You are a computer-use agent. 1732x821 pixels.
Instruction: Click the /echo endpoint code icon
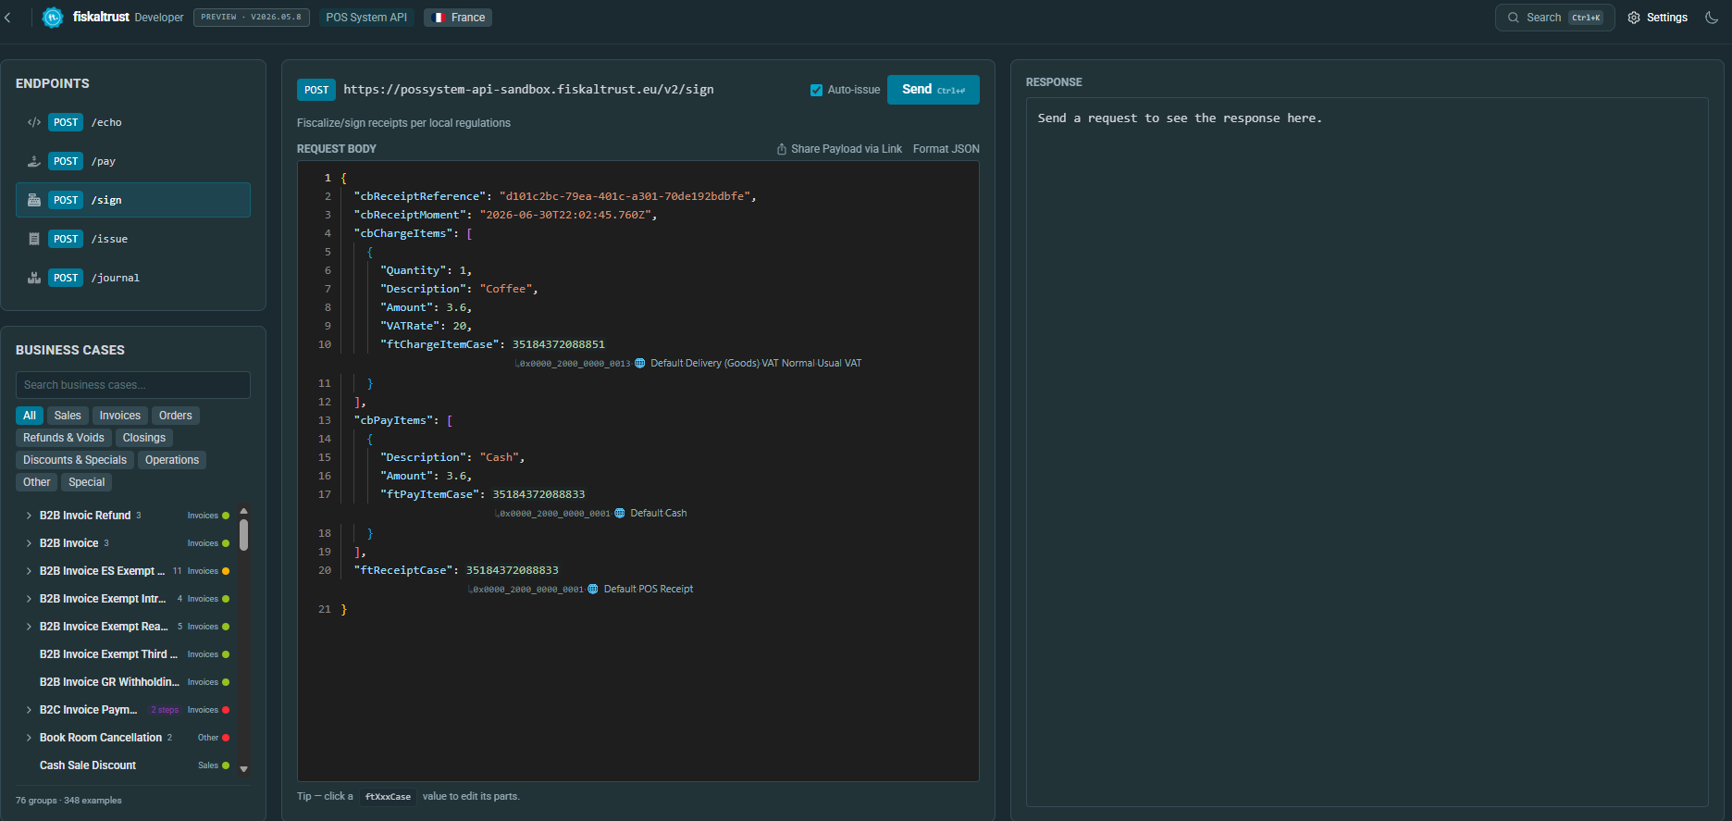(34, 122)
